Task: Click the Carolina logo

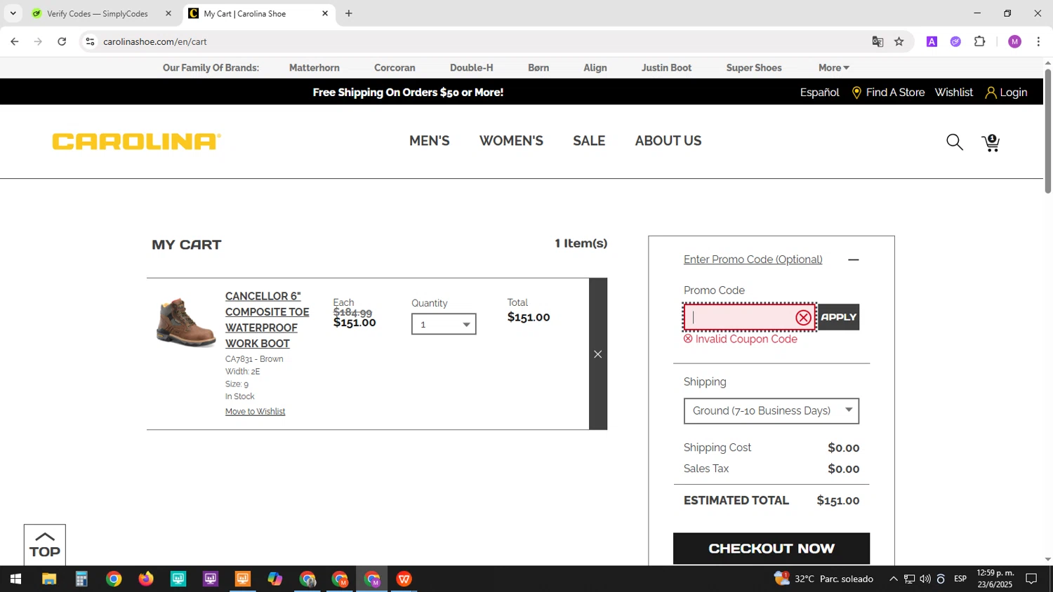Action: 137,142
